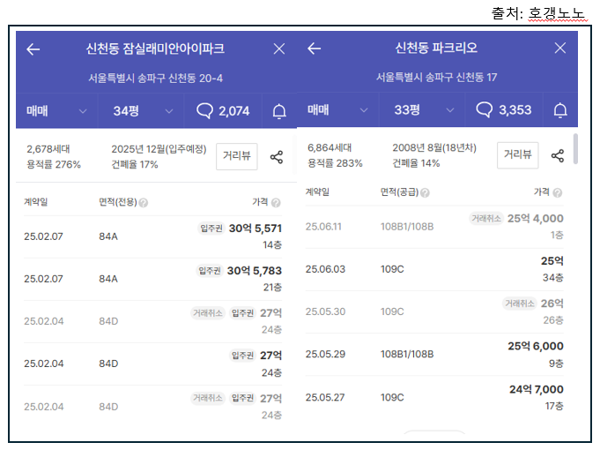Click 건폐율 14% text
The width and height of the screenshot is (600, 450).
416,163
